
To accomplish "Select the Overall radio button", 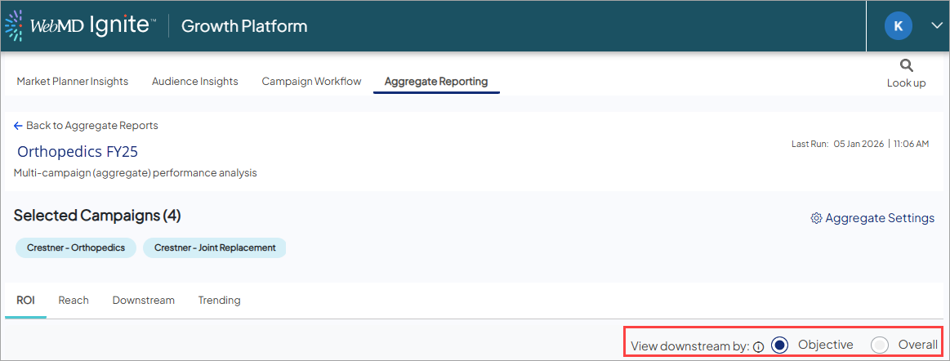I will (880, 345).
